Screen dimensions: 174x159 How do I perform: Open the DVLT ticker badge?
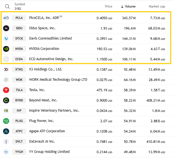pos(19,141)
